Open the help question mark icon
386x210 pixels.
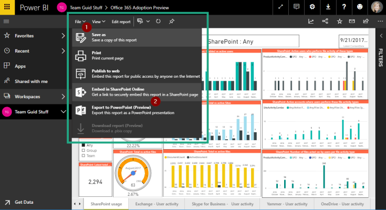(x=343, y=7)
